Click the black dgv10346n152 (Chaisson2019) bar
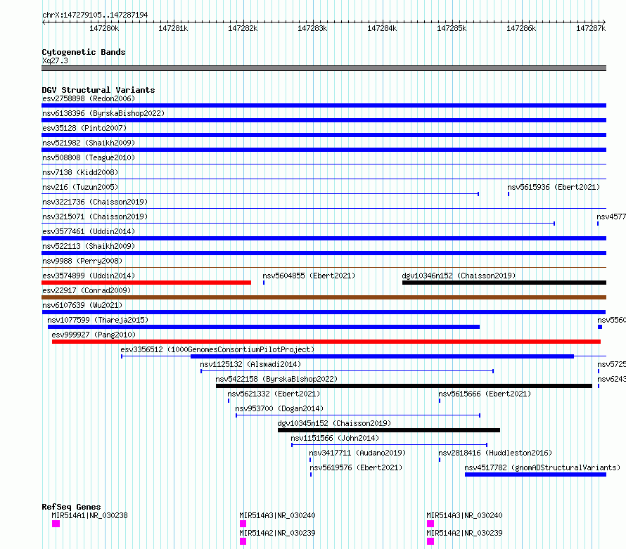Image resolution: width=626 pixels, height=549 pixels. (504, 283)
